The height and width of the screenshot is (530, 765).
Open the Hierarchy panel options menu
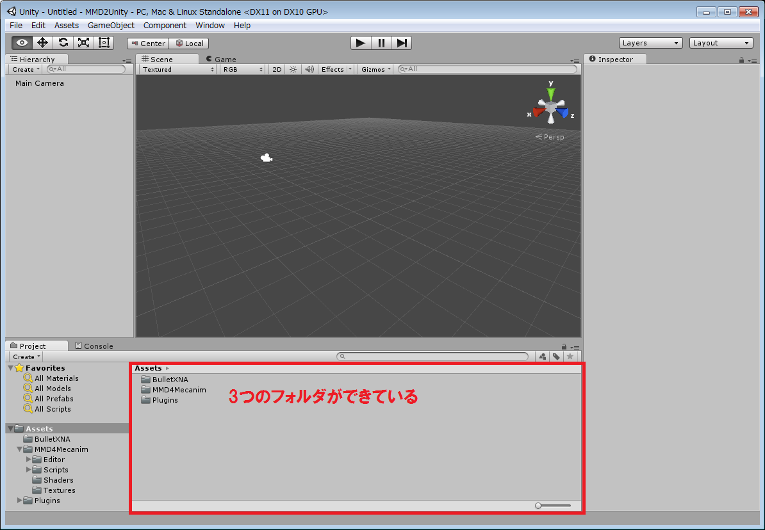[128, 61]
